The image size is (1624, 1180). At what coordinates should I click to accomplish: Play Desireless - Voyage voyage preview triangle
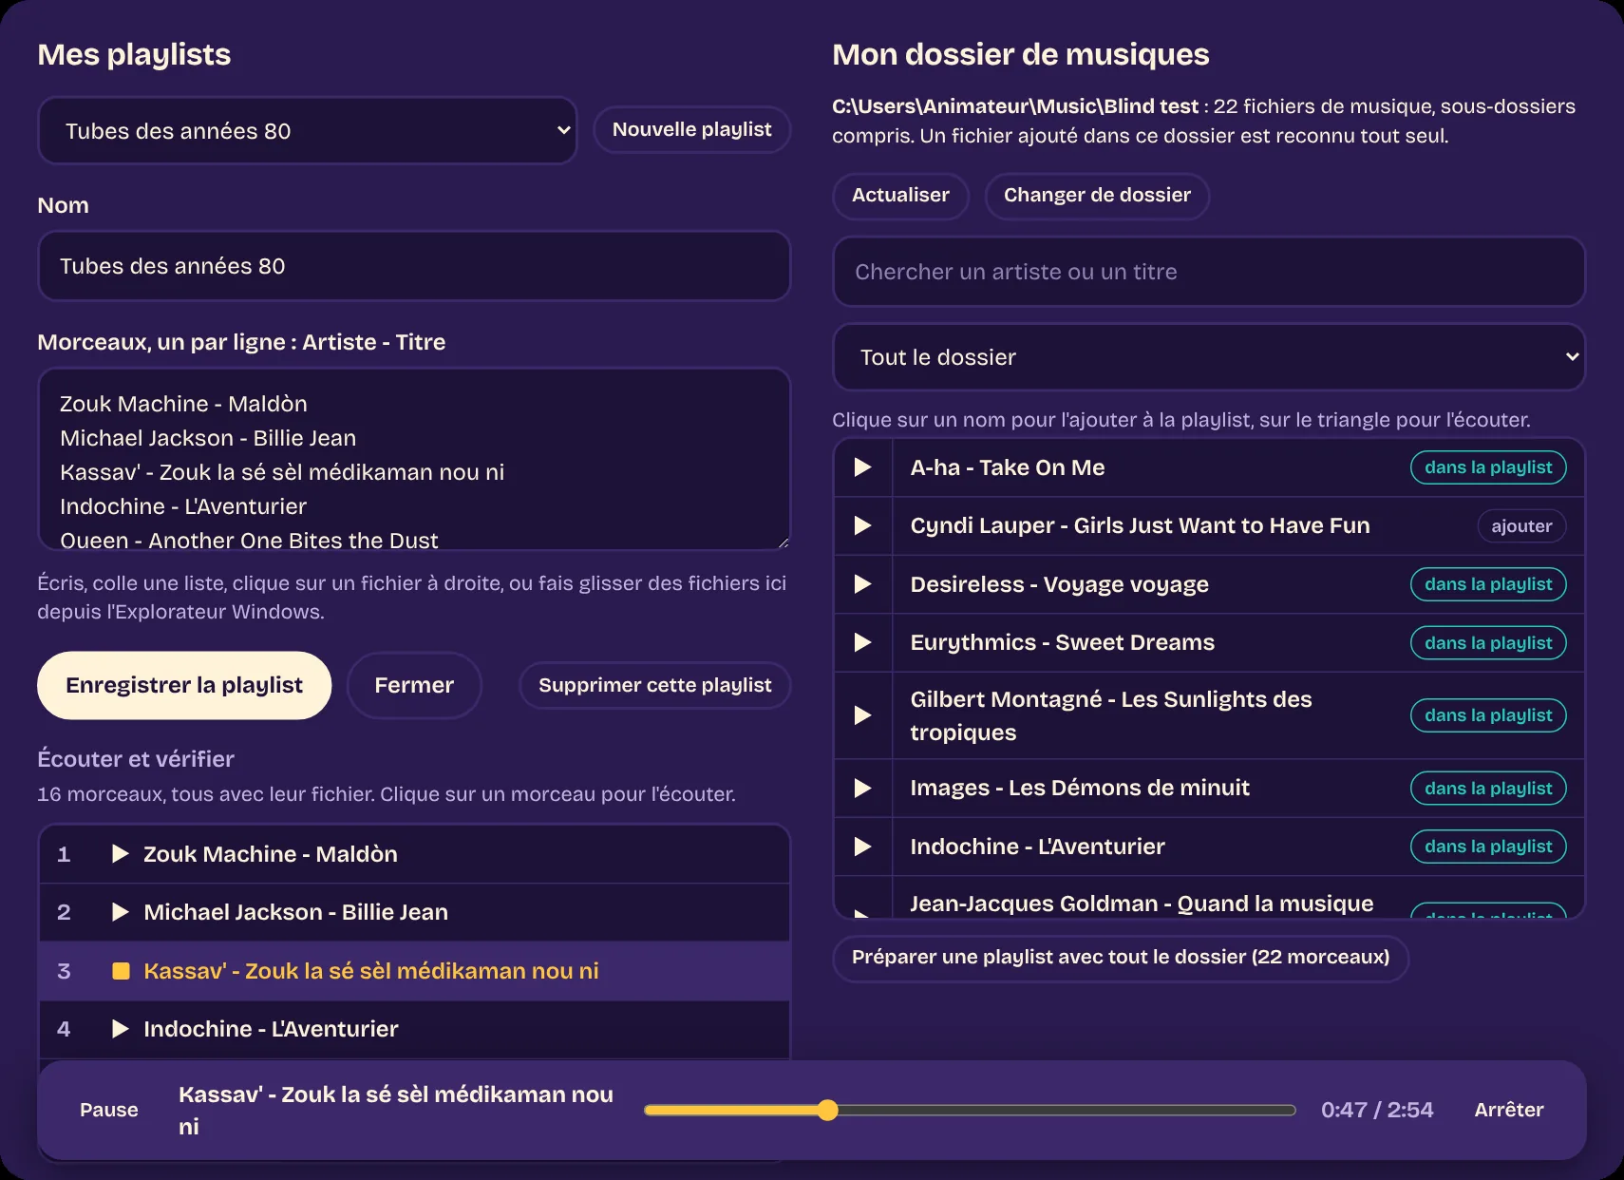[x=862, y=584]
